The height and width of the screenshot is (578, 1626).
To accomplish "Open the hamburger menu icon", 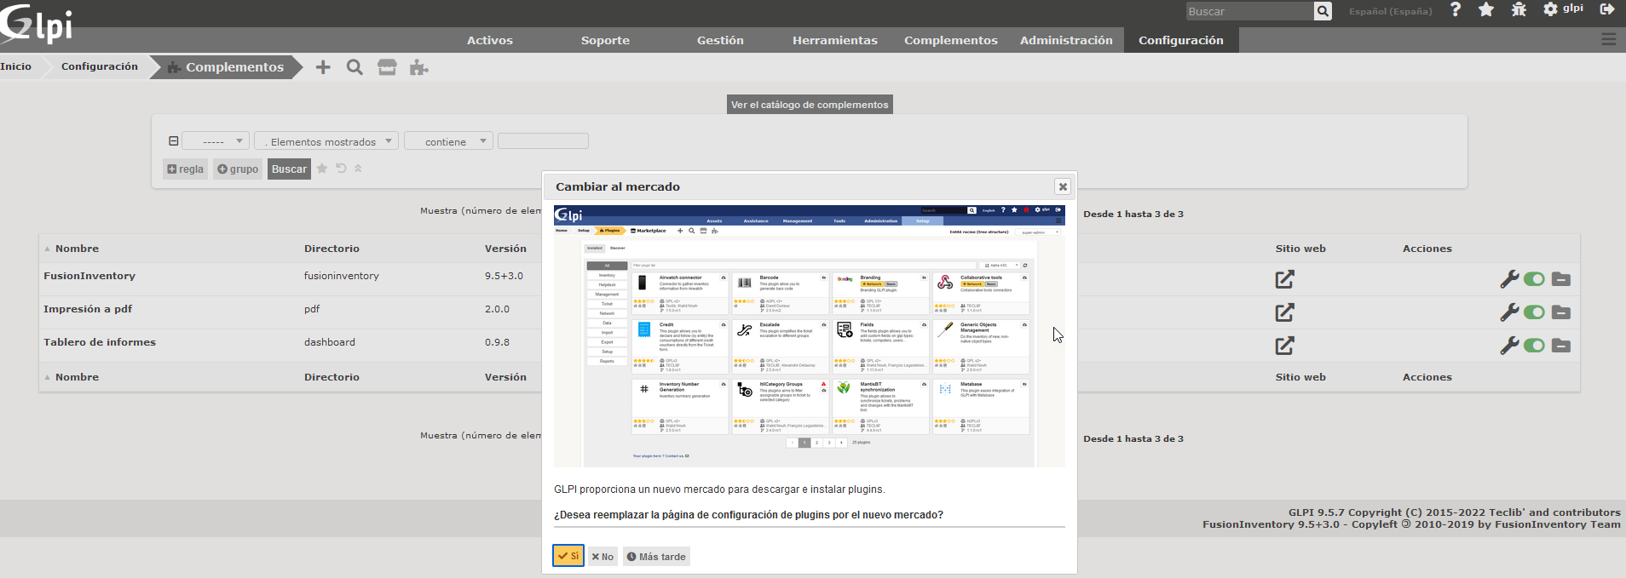I will click(x=1609, y=39).
